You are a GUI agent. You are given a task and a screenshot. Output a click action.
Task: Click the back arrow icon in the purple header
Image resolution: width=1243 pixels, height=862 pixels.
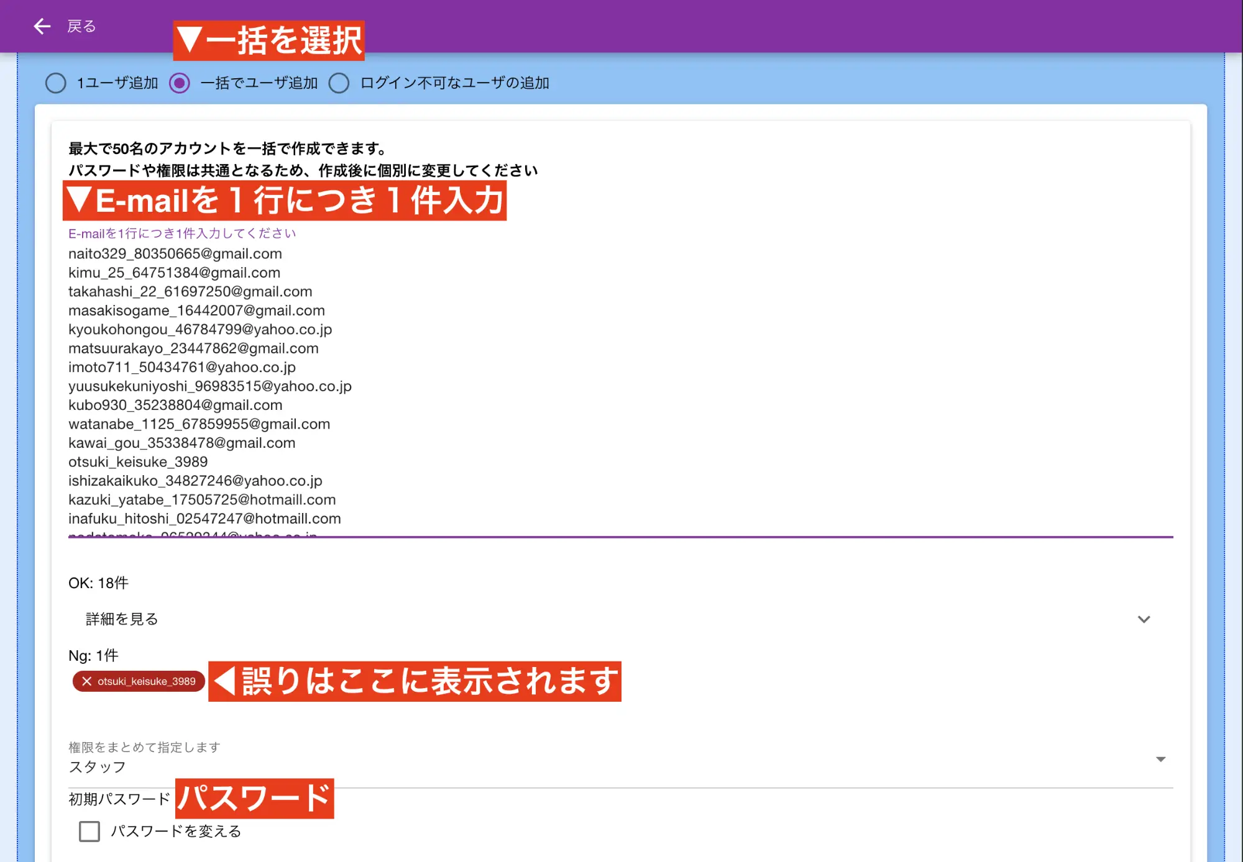[x=41, y=25]
